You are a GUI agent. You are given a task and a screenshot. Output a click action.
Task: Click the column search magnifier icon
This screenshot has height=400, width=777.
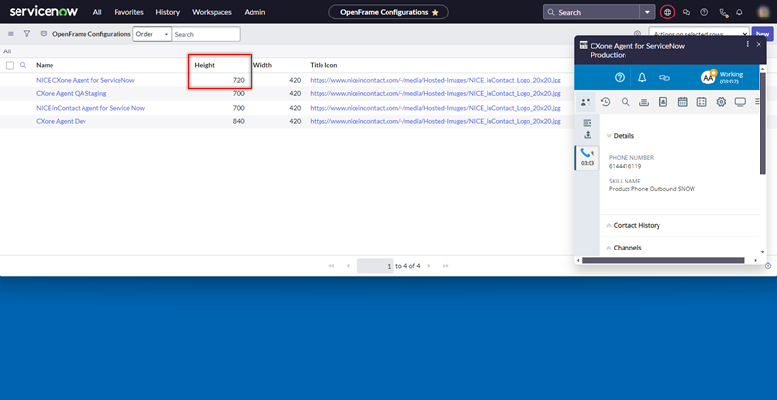click(22, 65)
